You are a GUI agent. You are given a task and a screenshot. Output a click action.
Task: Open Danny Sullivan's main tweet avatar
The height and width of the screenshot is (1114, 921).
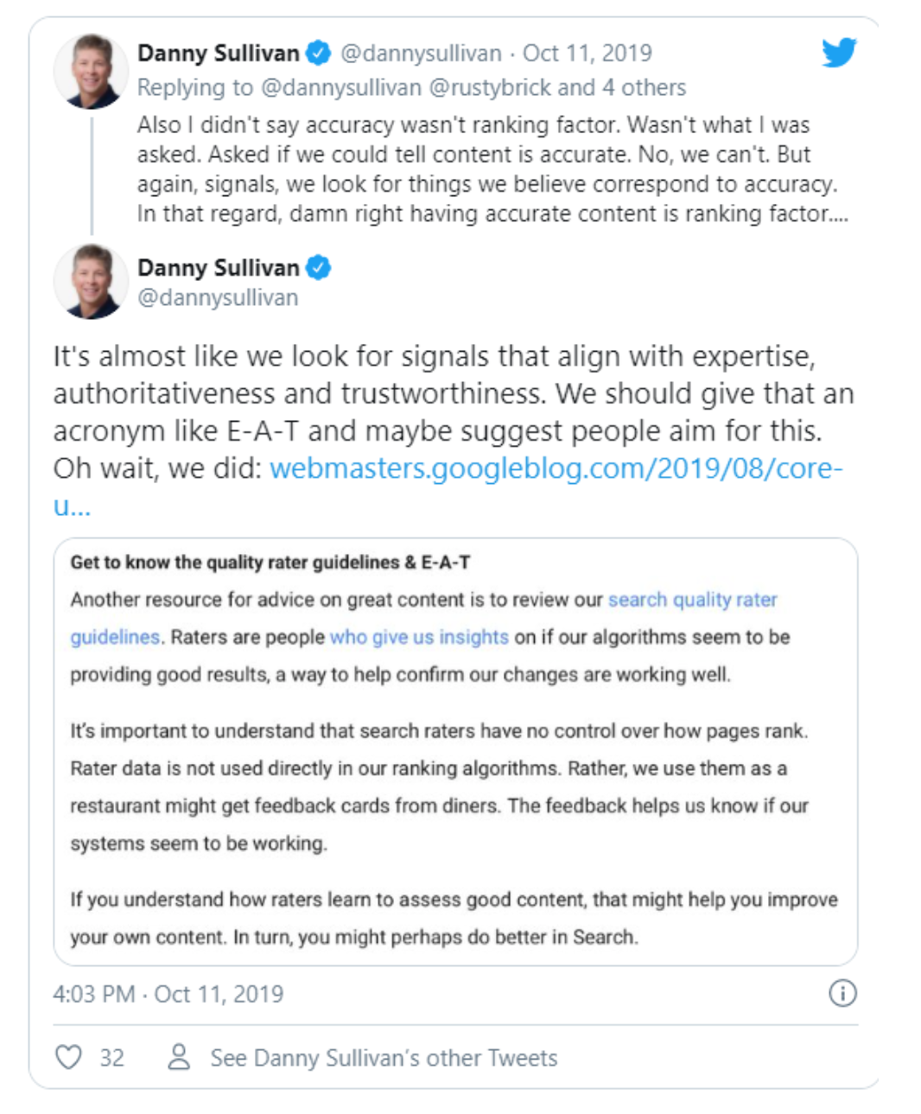(x=92, y=281)
